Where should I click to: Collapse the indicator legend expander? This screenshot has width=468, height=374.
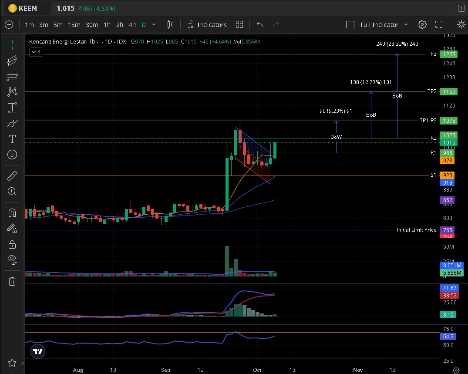[36, 52]
